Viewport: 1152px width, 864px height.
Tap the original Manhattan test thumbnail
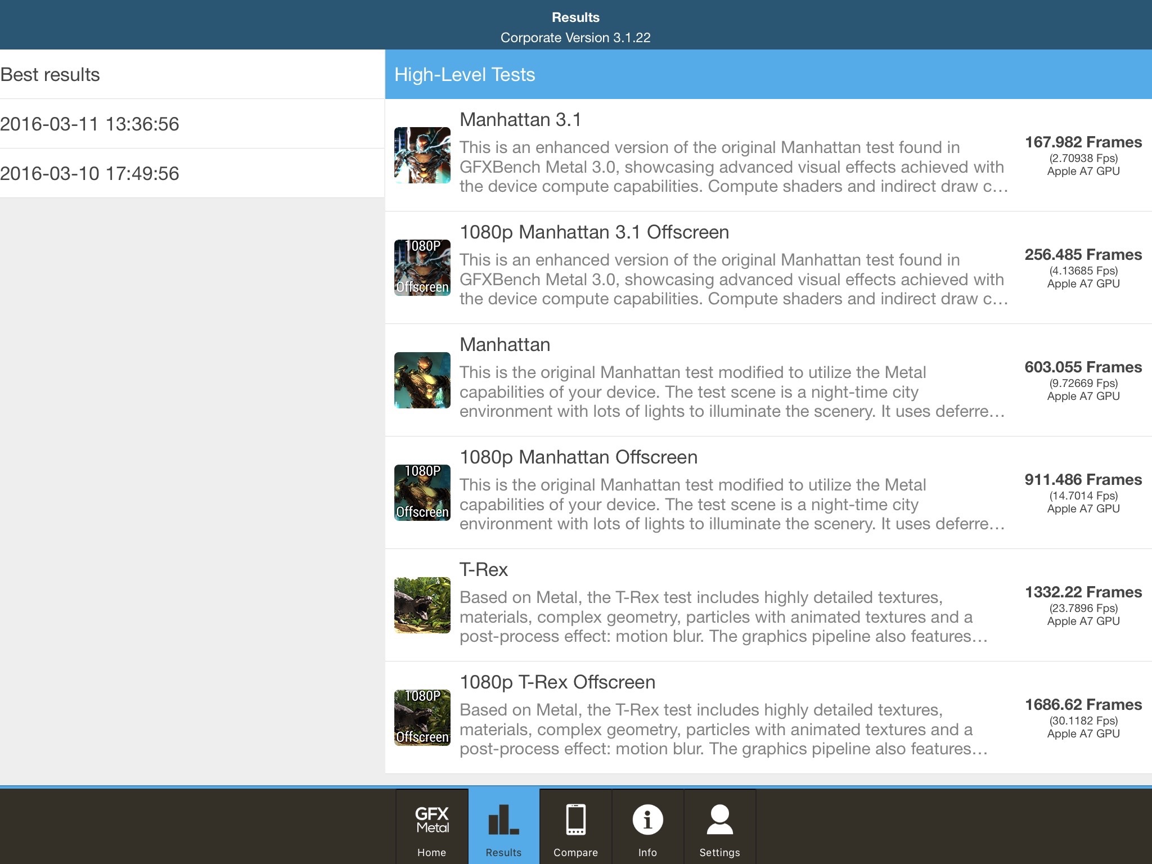pyautogui.click(x=422, y=380)
